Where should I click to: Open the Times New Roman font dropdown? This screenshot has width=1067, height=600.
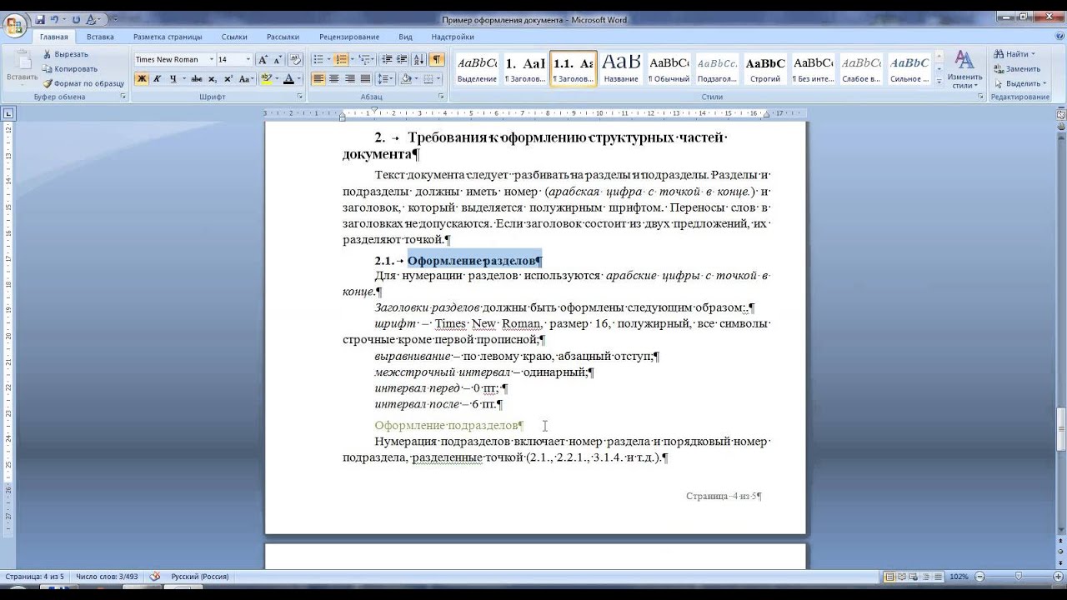pos(211,59)
